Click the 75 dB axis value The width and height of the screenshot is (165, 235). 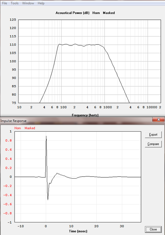coord(14,103)
